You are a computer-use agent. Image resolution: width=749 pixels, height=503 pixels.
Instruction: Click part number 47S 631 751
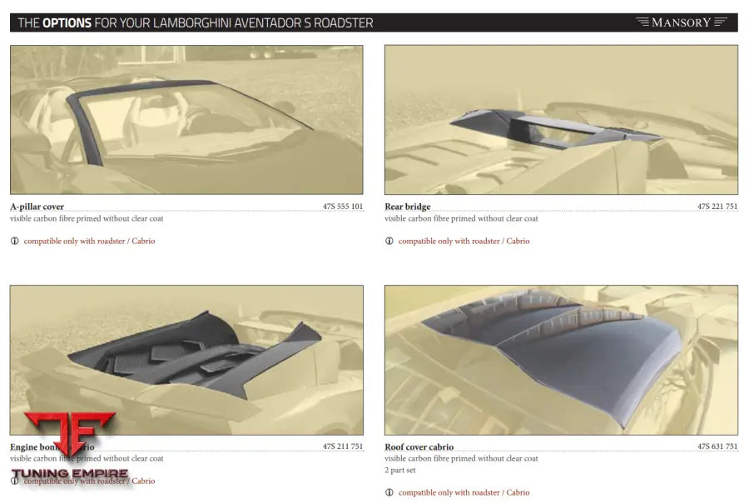(x=717, y=446)
